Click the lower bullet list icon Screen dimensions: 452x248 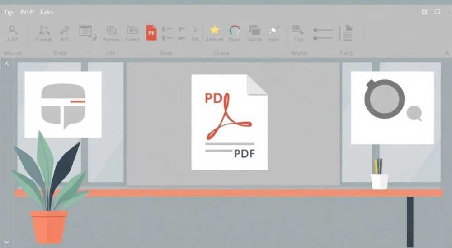click(x=167, y=38)
